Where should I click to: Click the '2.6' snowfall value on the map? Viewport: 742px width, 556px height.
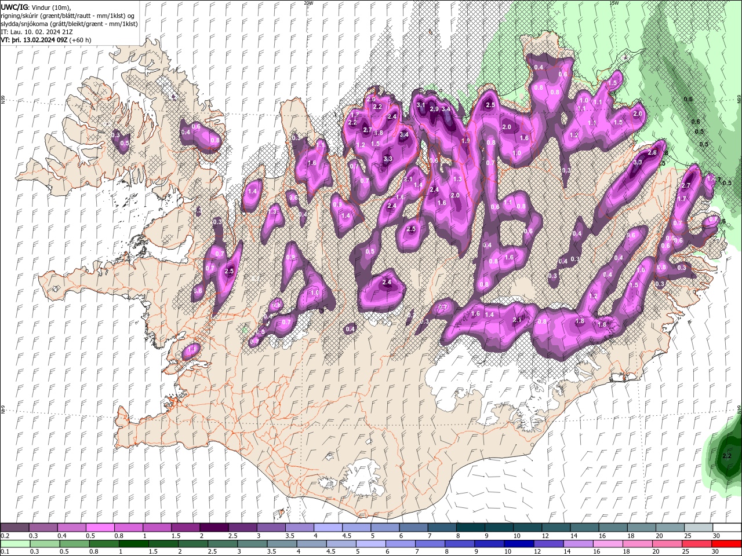click(x=371, y=100)
